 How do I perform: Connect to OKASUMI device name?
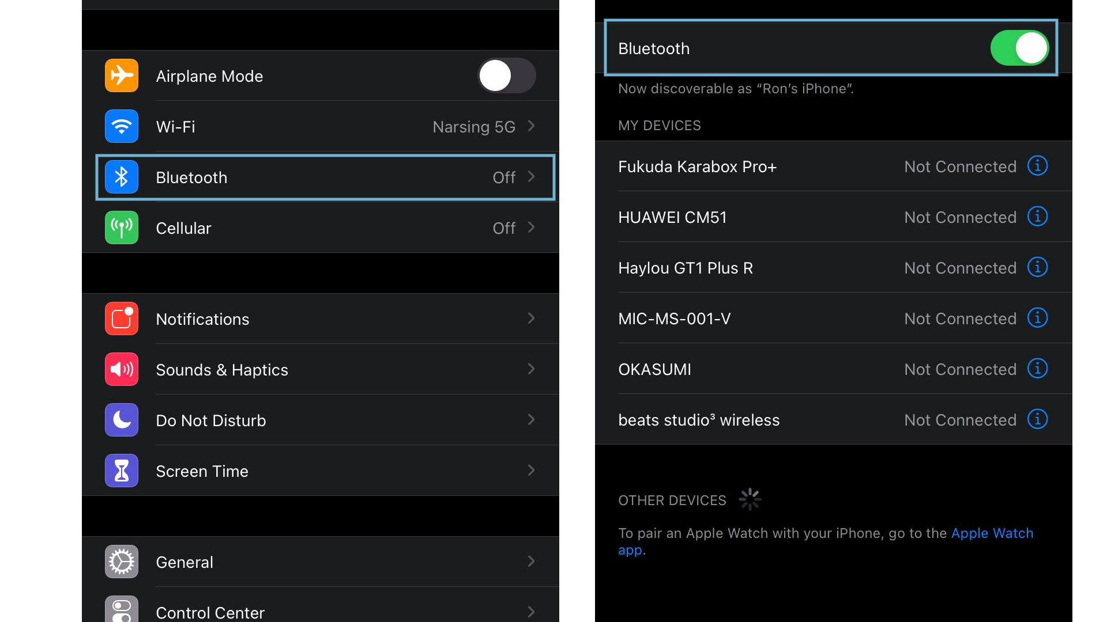pyautogui.click(x=654, y=369)
